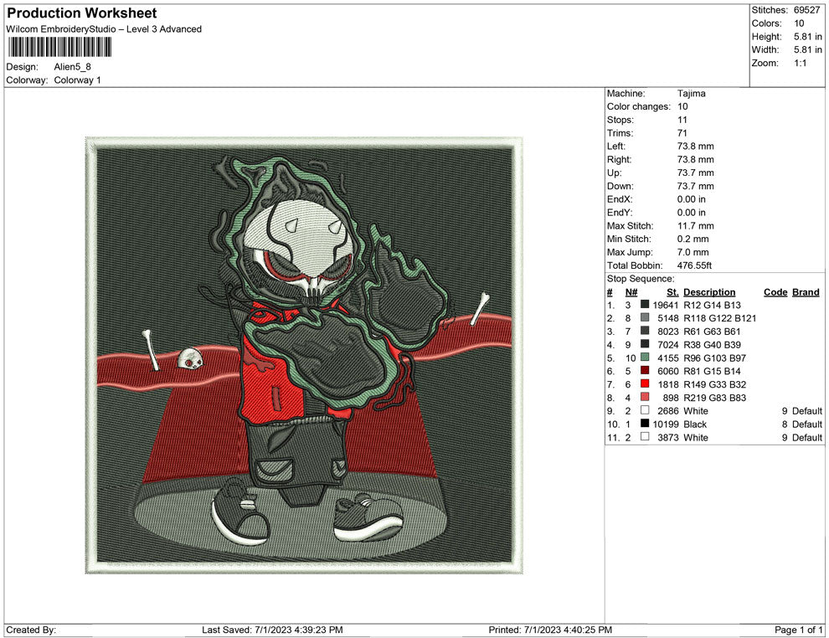Click the green R96 G103 B97 swatch
829x638 pixels.
click(645, 358)
